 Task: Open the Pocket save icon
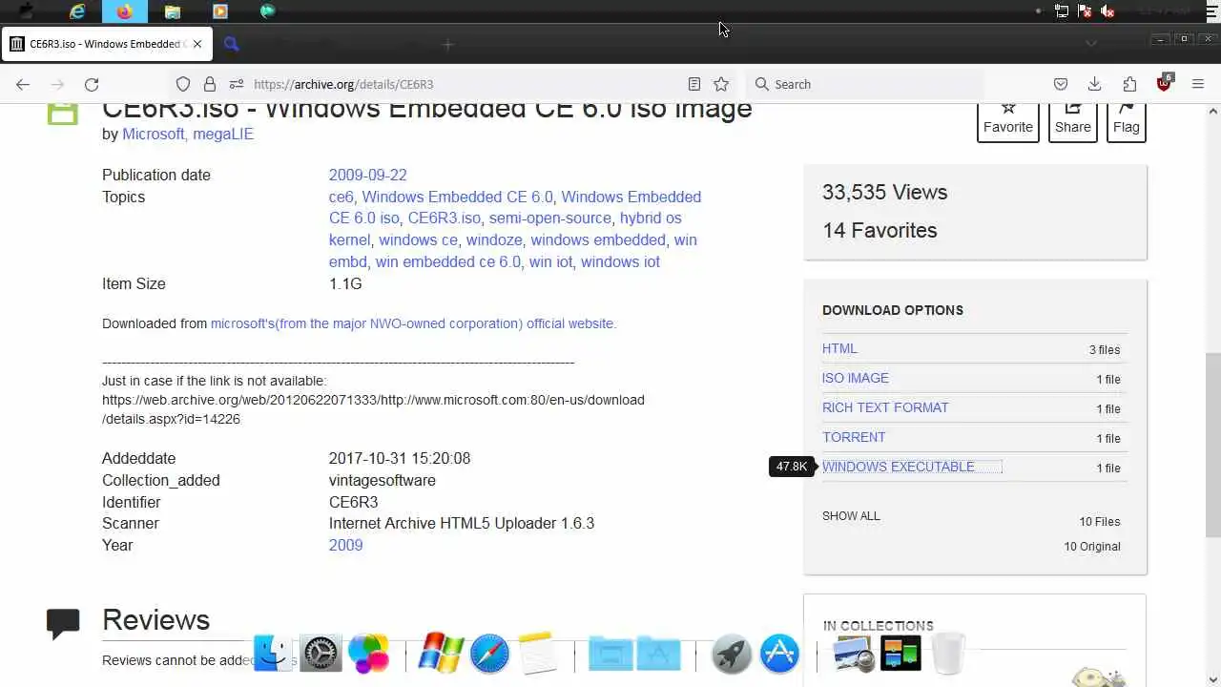1061,84
